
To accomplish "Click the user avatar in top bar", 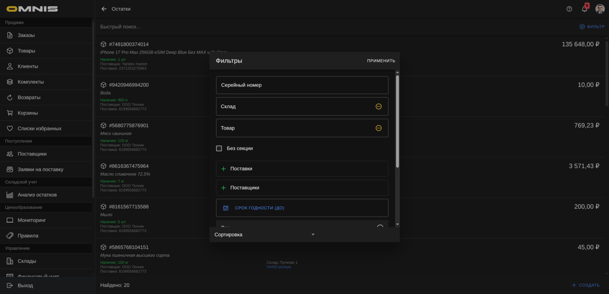I will [x=600, y=9].
